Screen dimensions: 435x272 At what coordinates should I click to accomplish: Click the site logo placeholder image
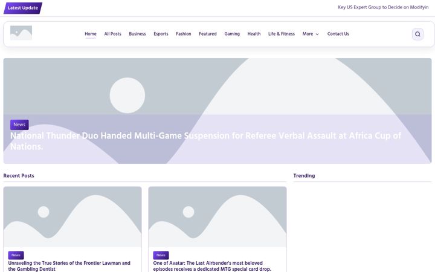coord(21,33)
